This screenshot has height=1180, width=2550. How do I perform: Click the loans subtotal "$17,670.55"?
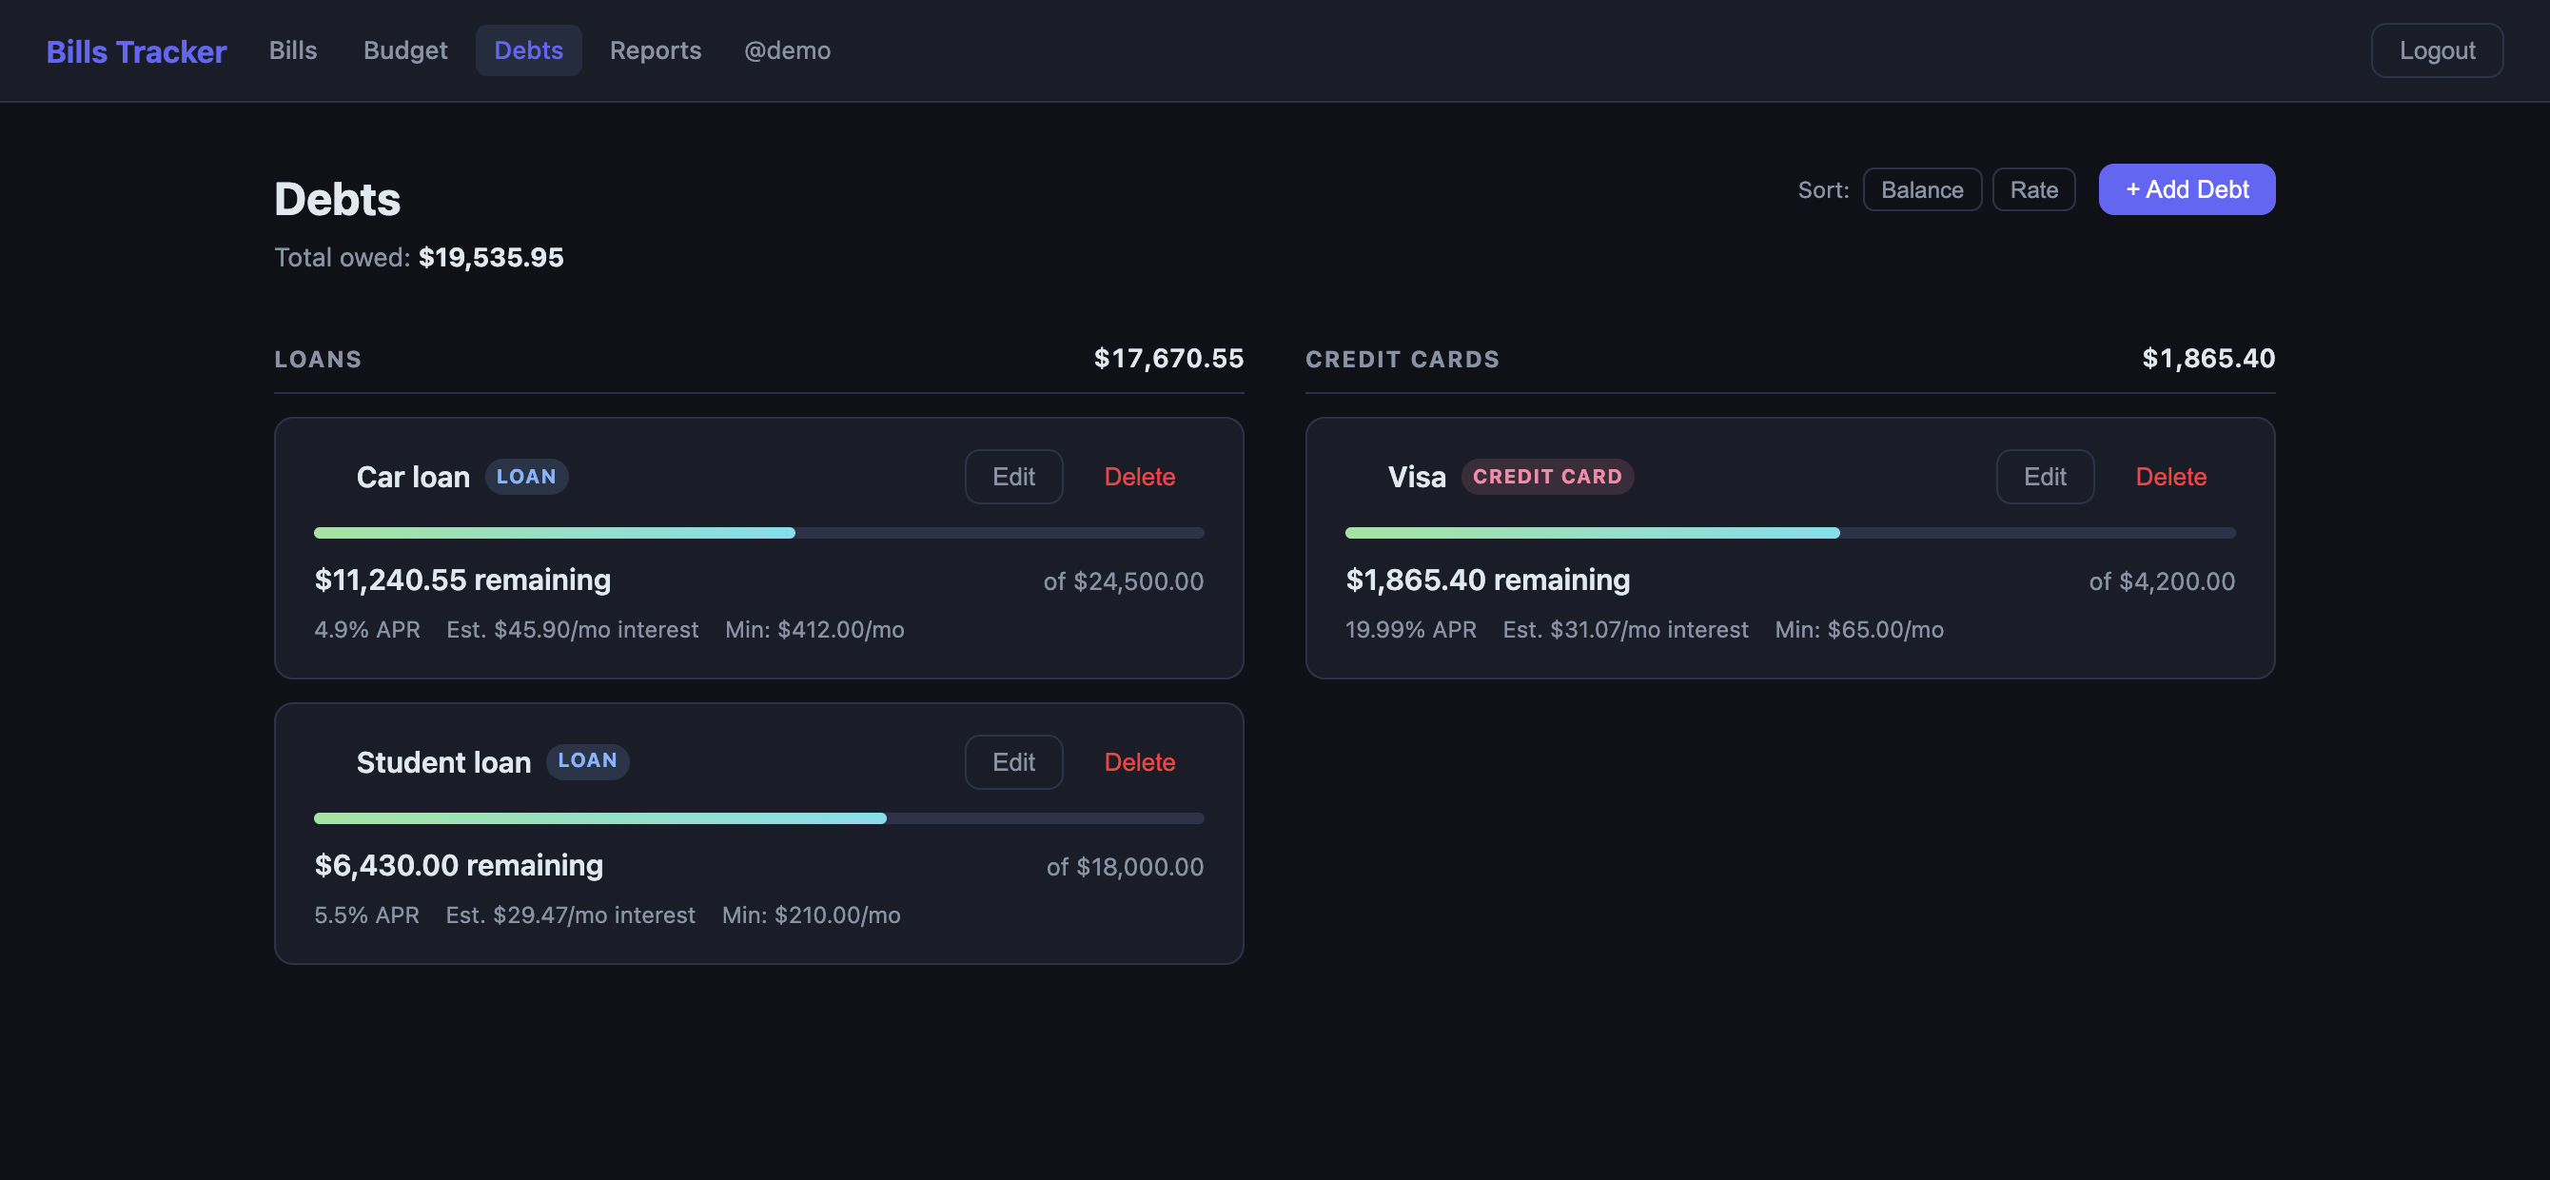tap(1168, 359)
